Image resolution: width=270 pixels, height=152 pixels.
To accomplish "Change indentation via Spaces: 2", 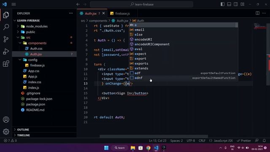I will [x=176, y=141].
